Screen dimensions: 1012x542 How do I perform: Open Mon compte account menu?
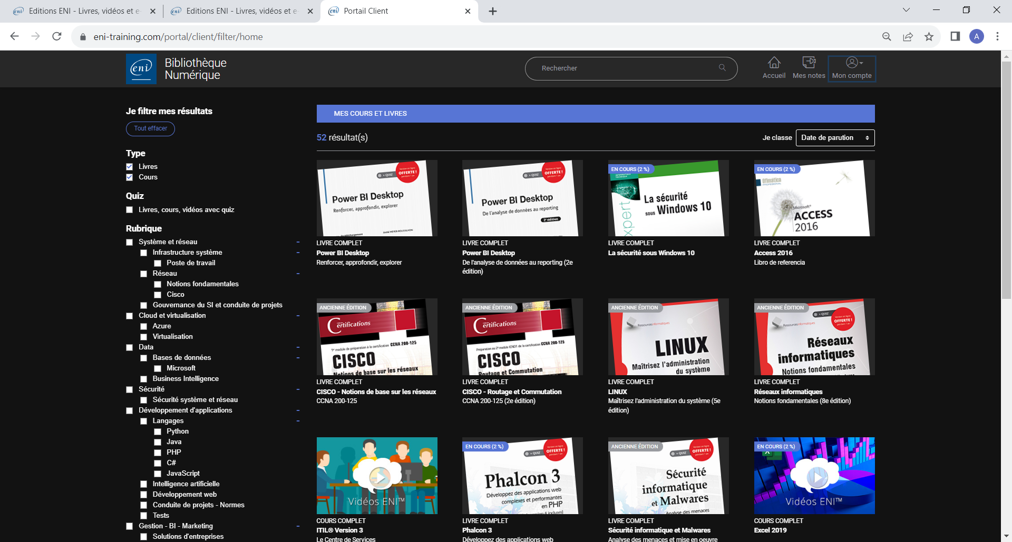pos(852,68)
